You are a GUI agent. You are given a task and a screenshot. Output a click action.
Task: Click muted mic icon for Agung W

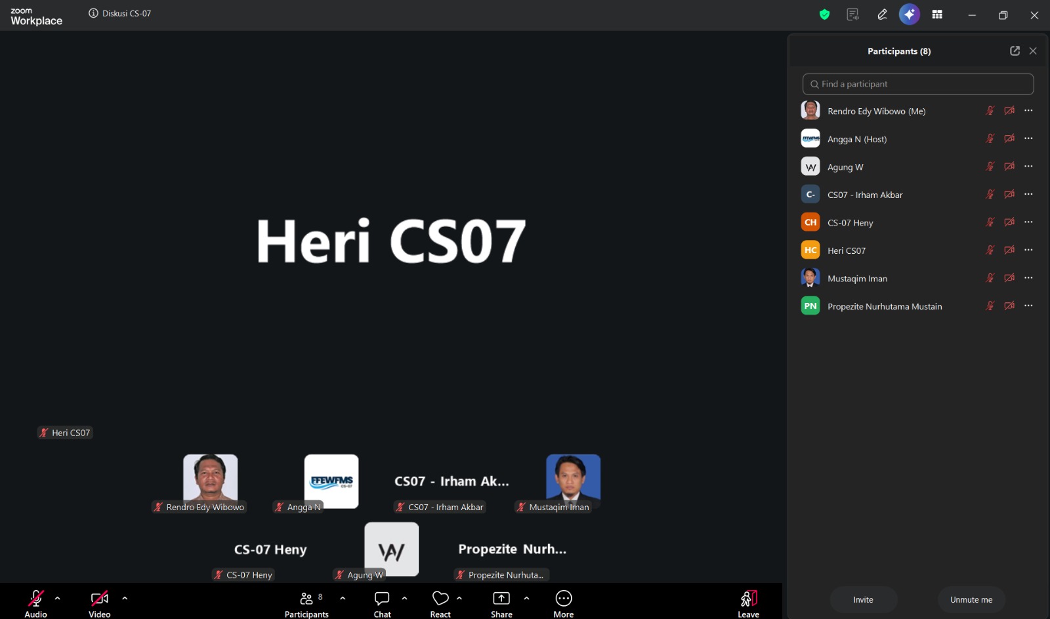tap(990, 167)
